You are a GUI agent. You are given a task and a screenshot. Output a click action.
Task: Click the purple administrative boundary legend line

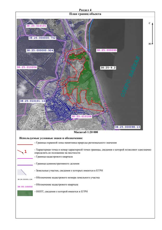point(25,165)
